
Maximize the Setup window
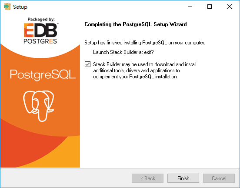210,7
